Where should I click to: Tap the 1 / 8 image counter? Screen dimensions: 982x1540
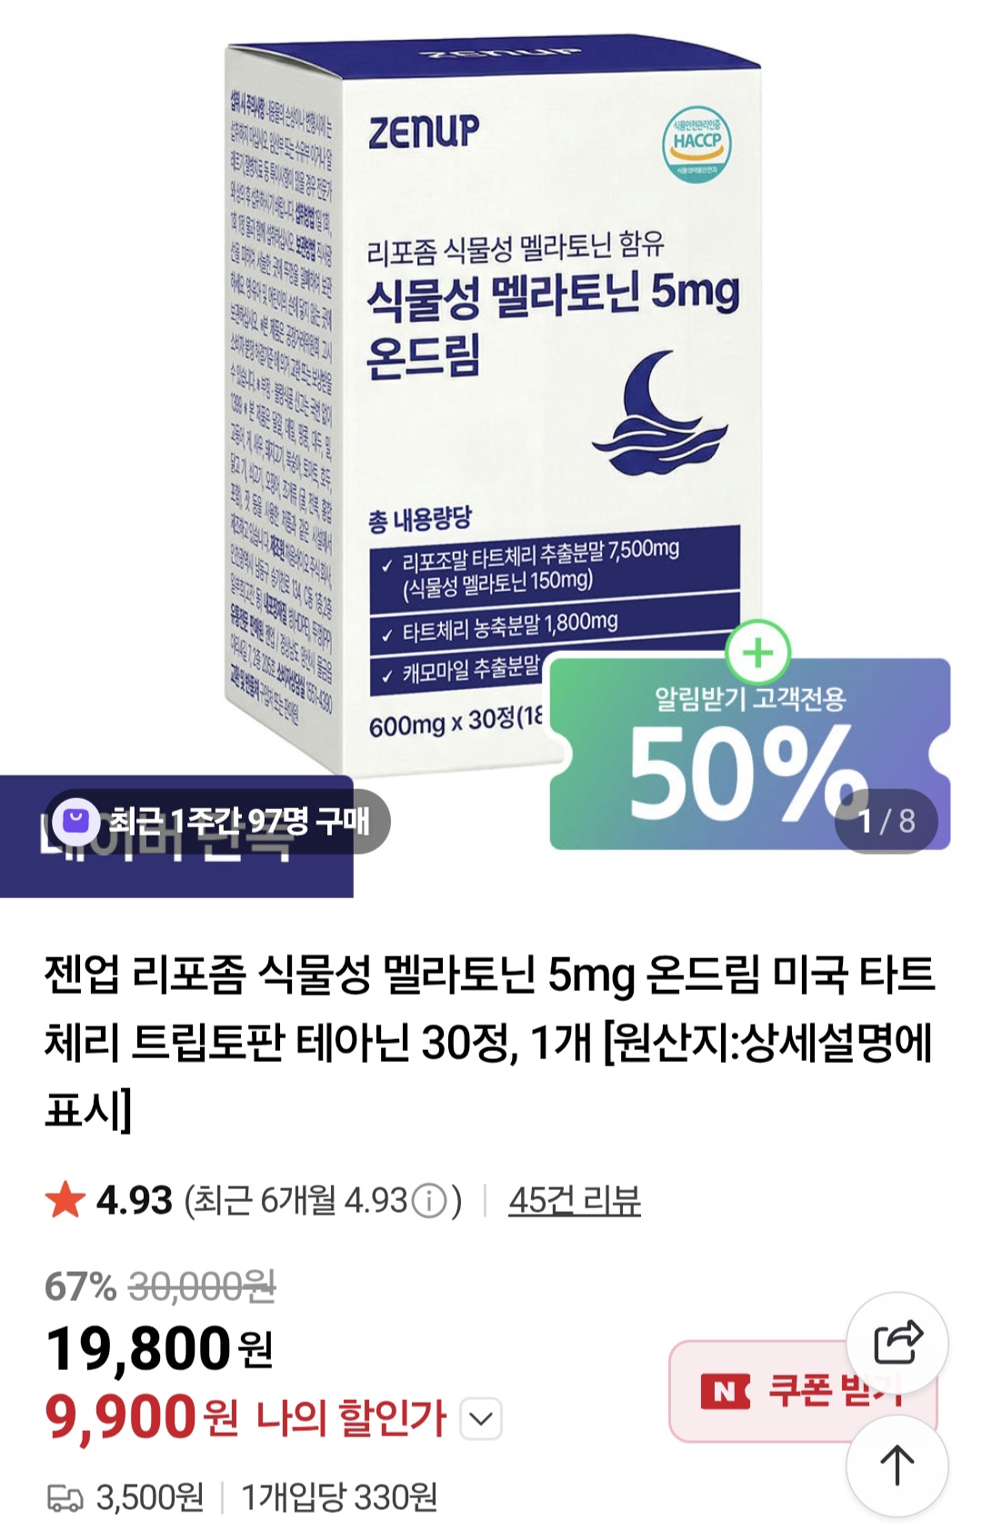(x=887, y=821)
